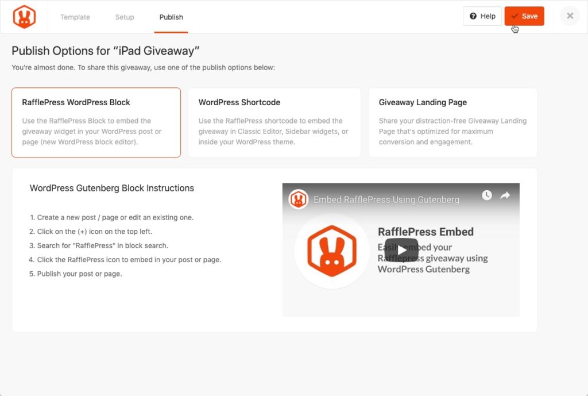Choose the Giveaway Landing Page card
588x396 pixels.
[x=453, y=122]
